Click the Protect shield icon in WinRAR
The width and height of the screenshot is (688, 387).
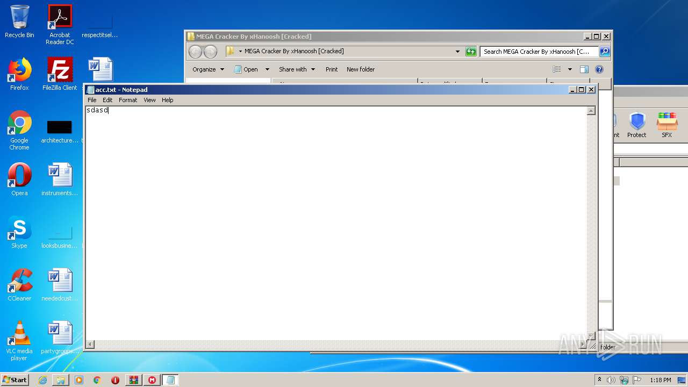(x=637, y=125)
